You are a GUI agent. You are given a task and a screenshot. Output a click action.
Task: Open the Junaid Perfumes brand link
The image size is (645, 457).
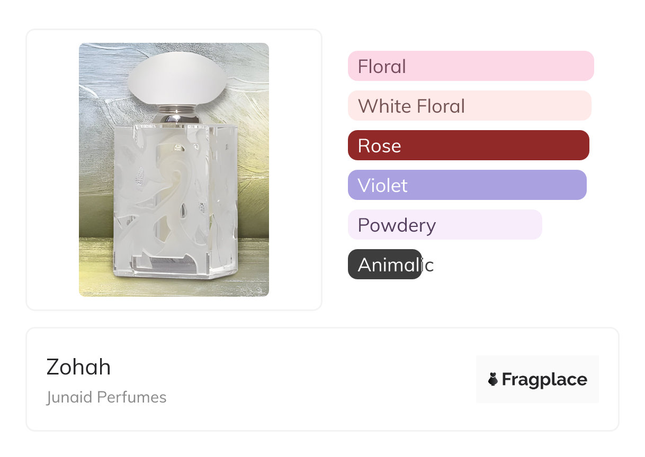coord(106,397)
